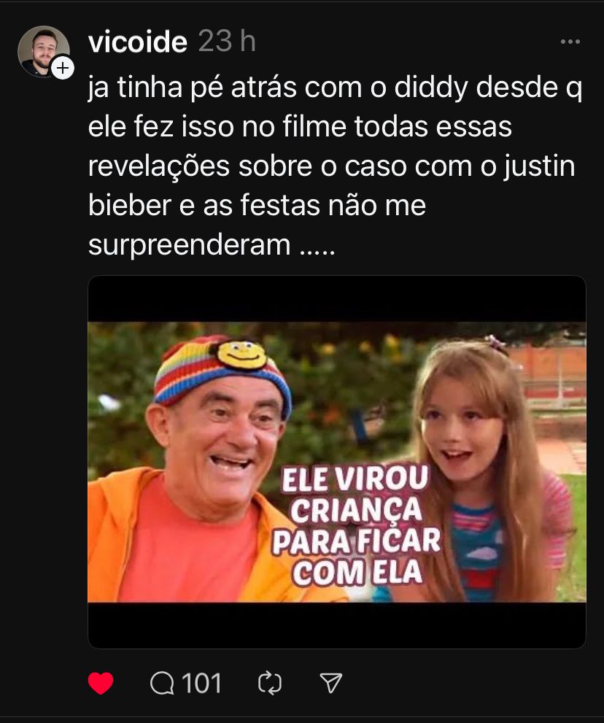Open the 101 replies count
This screenshot has width=604, height=723.
click(x=201, y=683)
